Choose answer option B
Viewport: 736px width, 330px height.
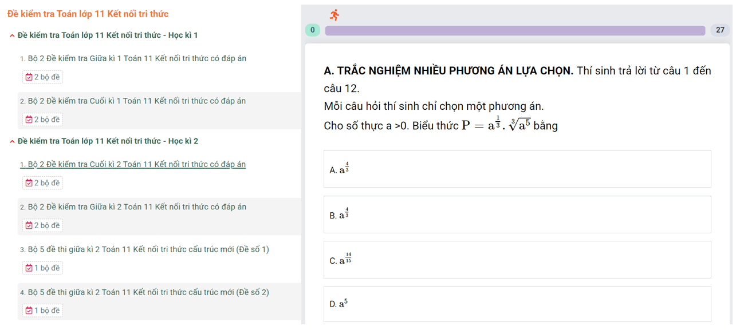tap(517, 214)
